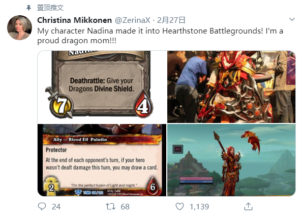This screenshot has height=216, width=302.
Task: Visit the @ZerinaX handle link
Action: 133,20
